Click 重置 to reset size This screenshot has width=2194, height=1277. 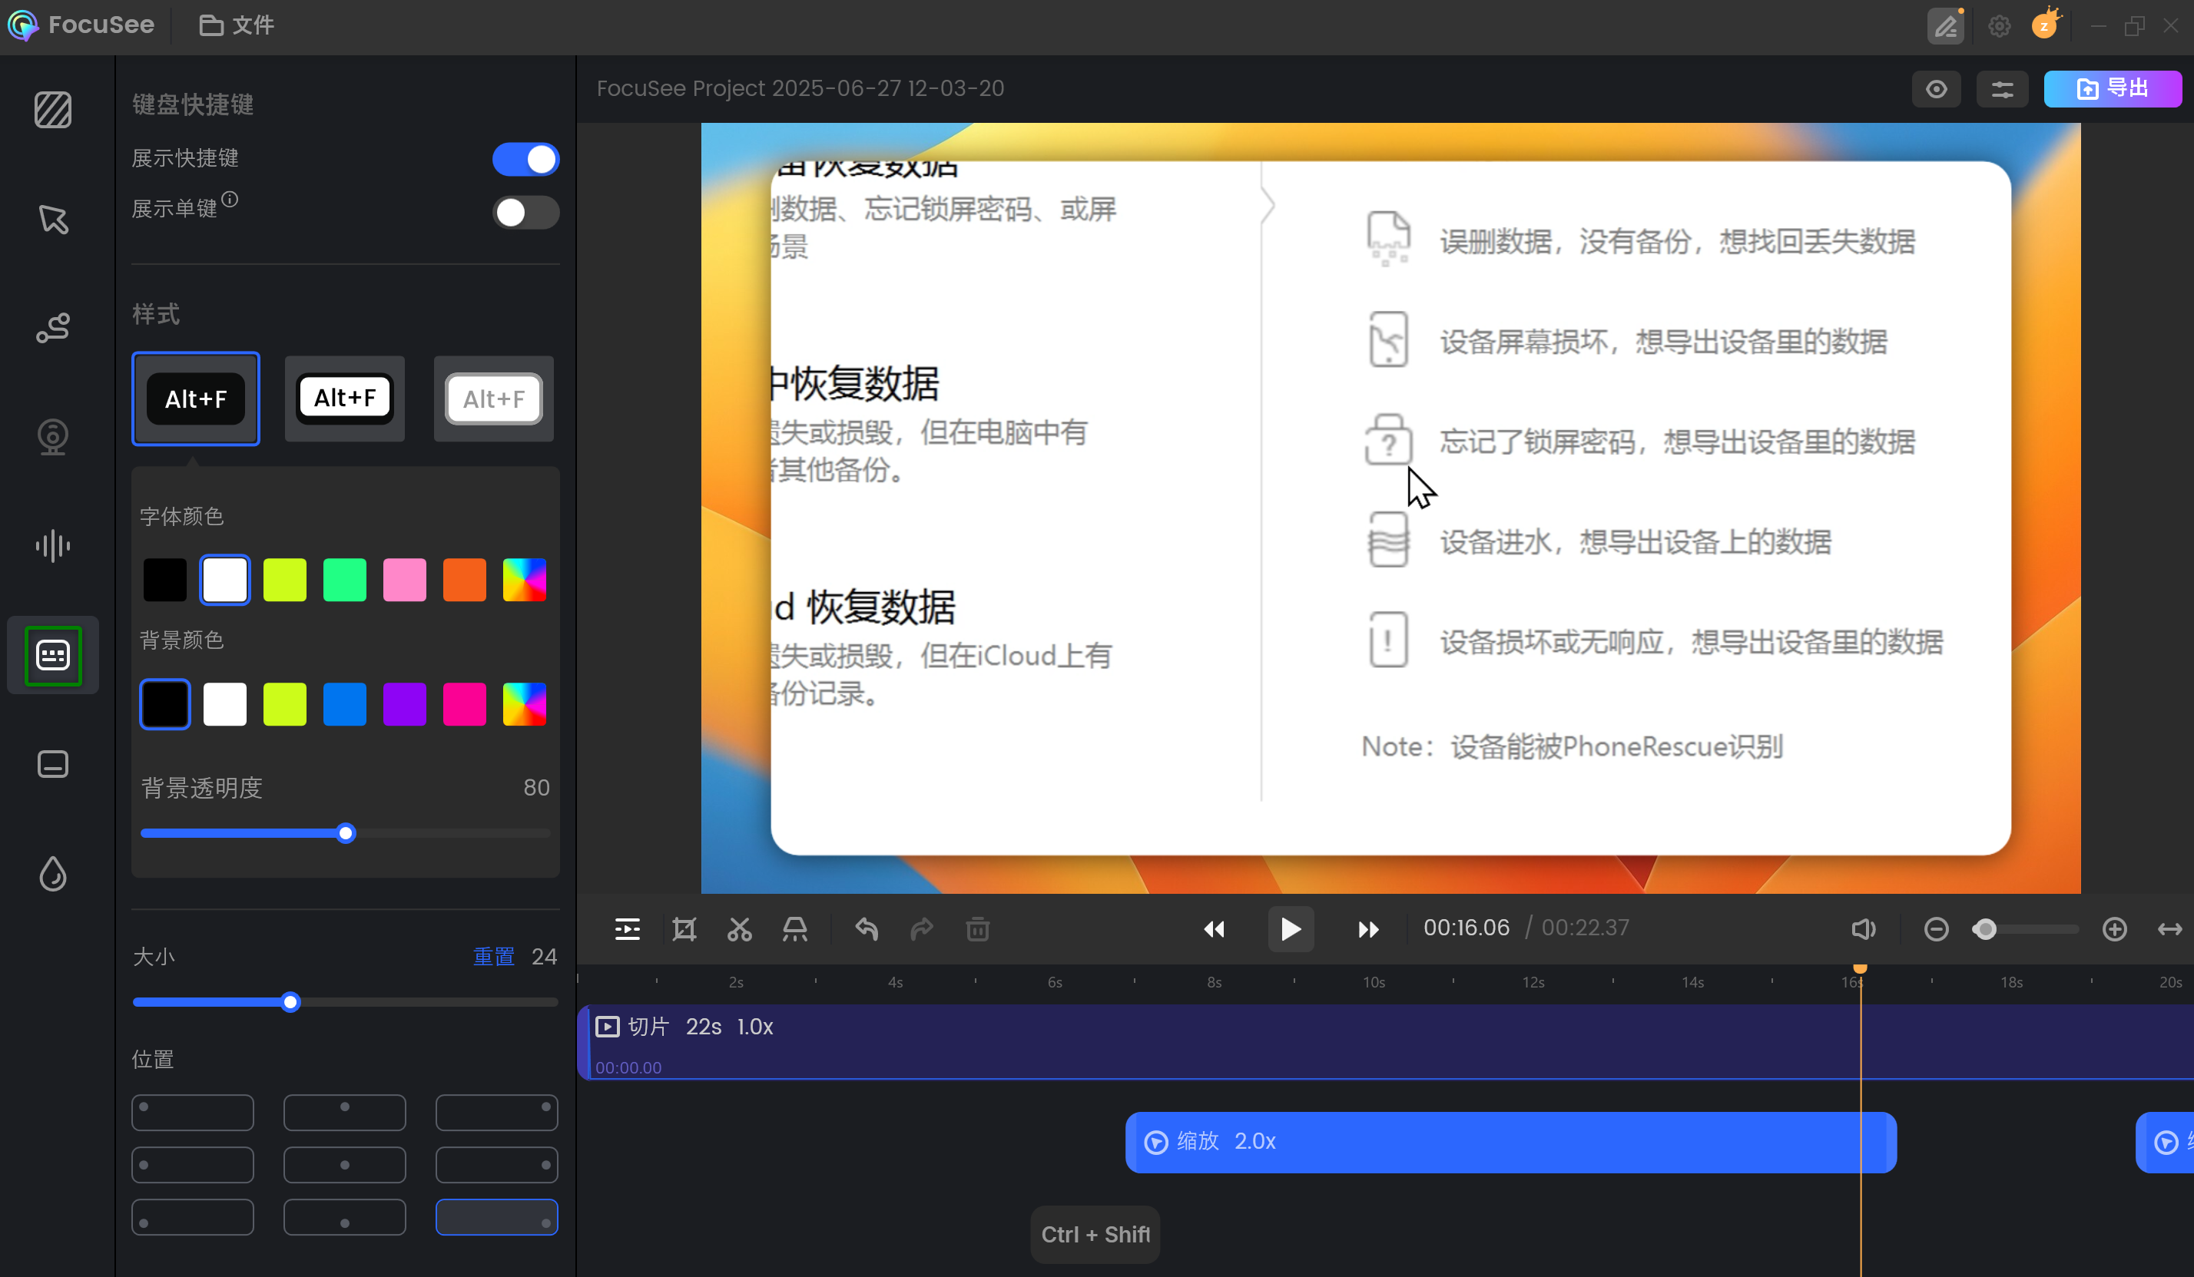494,957
